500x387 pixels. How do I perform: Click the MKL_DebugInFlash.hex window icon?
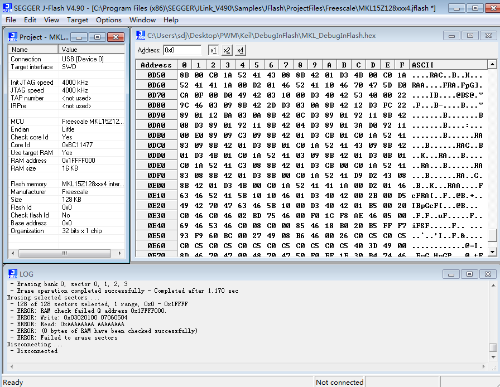tap(140, 35)
